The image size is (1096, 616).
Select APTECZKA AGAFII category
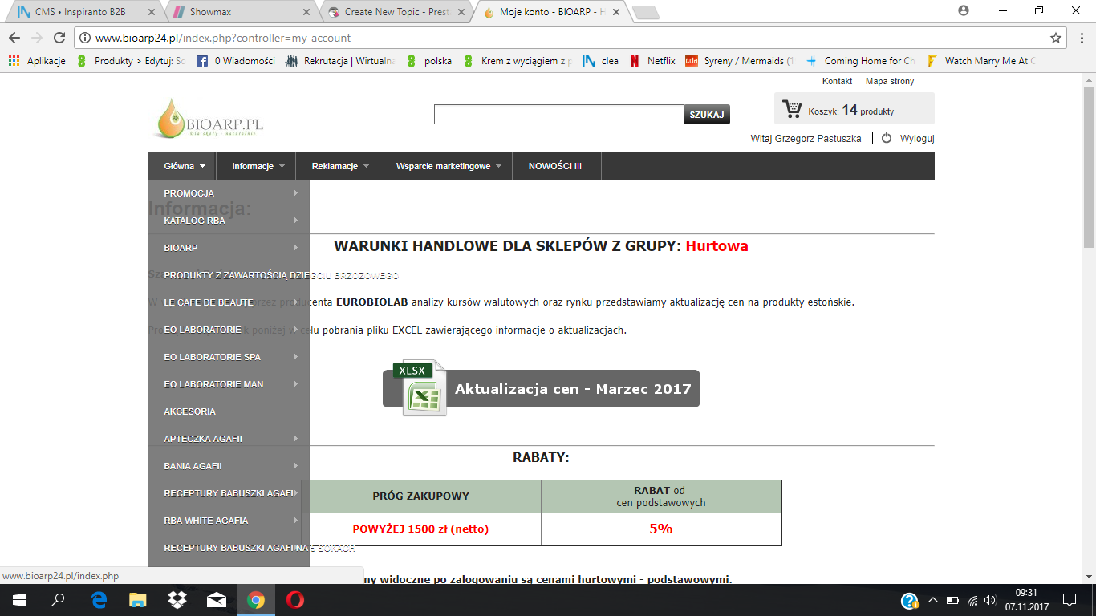point(229,439)
